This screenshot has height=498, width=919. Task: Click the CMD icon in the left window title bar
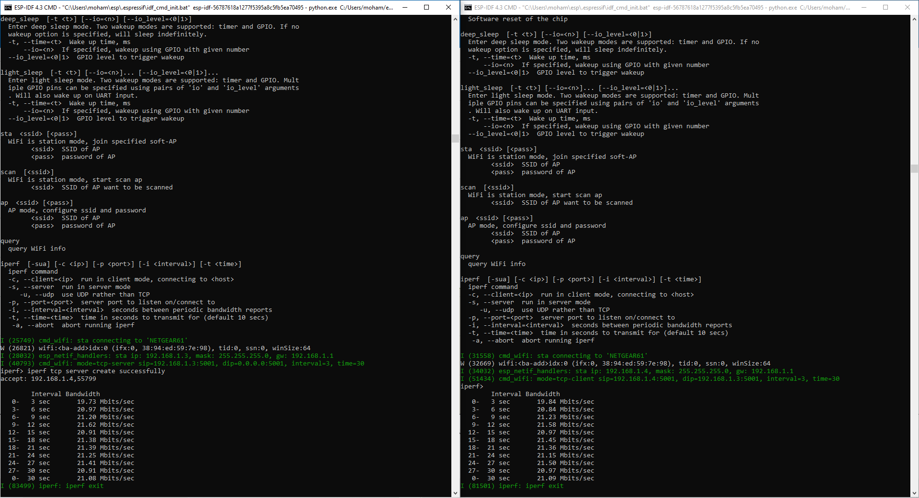point(8,7)
